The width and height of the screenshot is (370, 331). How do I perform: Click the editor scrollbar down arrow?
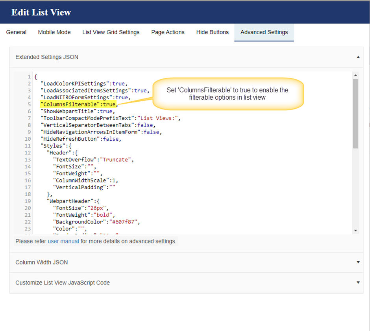coord(355,231)
